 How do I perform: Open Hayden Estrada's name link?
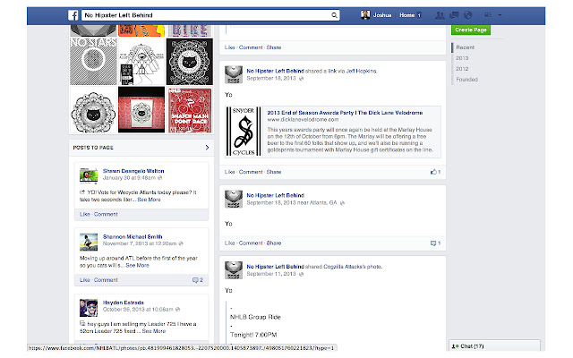tap(124, 303)
